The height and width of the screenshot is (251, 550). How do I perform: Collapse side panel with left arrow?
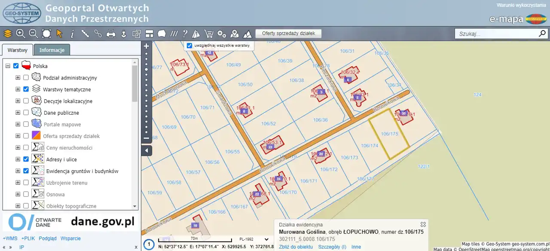[147, 150]
